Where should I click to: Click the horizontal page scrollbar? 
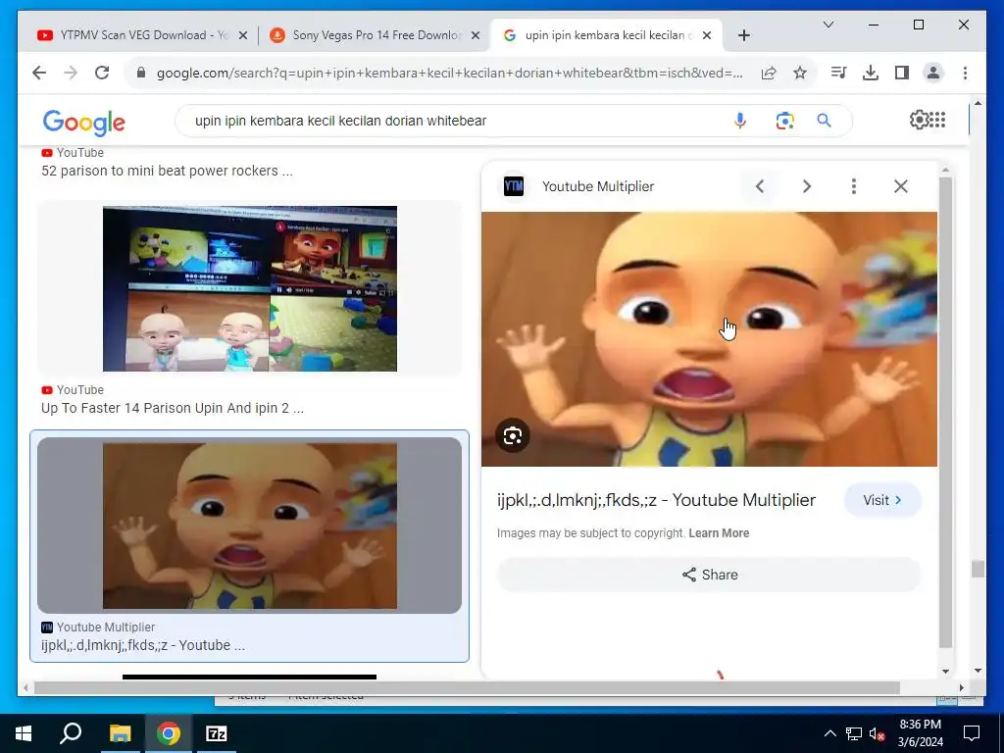click(467, 687)
